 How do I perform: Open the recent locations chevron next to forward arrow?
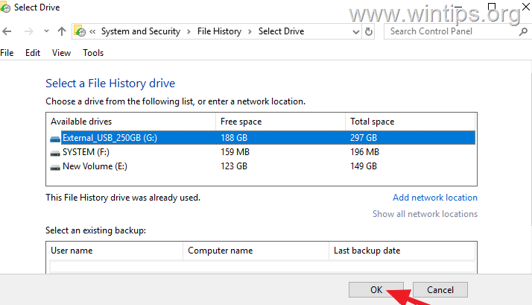pyautogui.click(x=46, y=31)
